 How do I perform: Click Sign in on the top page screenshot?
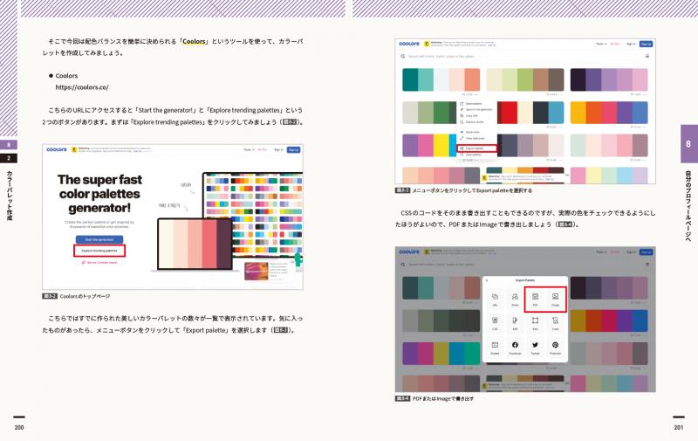(x=278, y=149)
